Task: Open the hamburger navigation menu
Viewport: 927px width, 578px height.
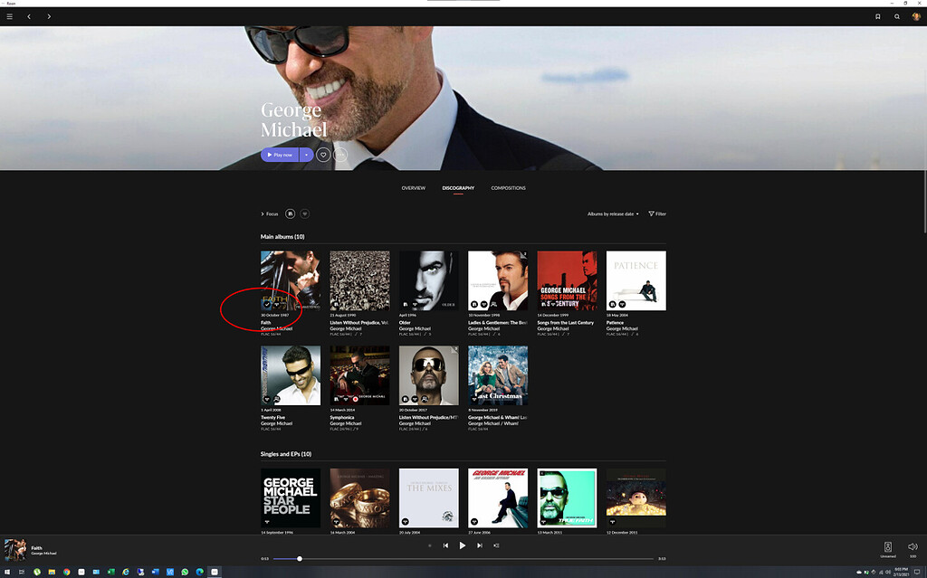Action: pos(9,15)
